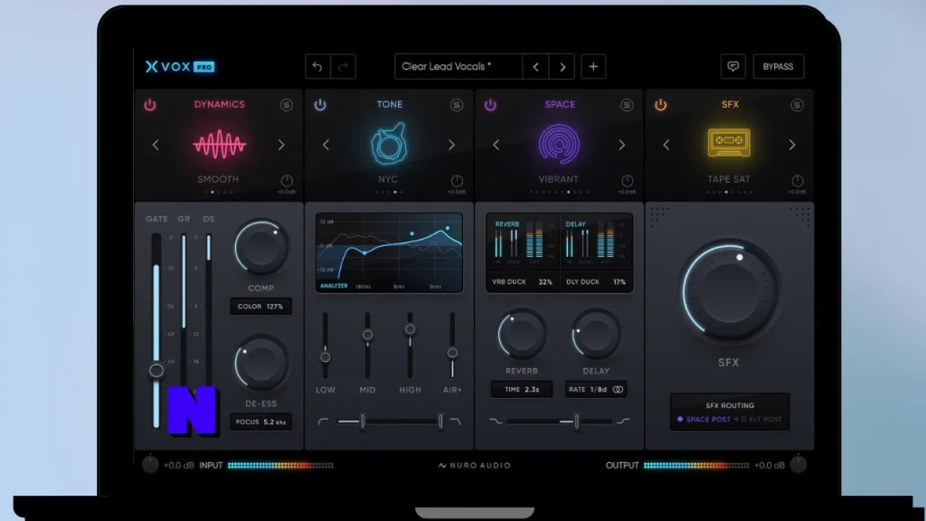Select the Tone NYC icon
This screenshot has width=926, height=521.
click(389, 144)
